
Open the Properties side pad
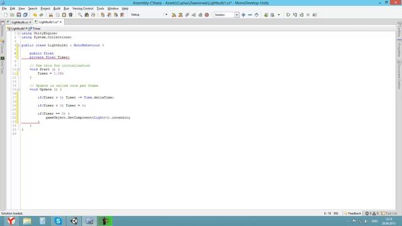[x=399, y=49]
